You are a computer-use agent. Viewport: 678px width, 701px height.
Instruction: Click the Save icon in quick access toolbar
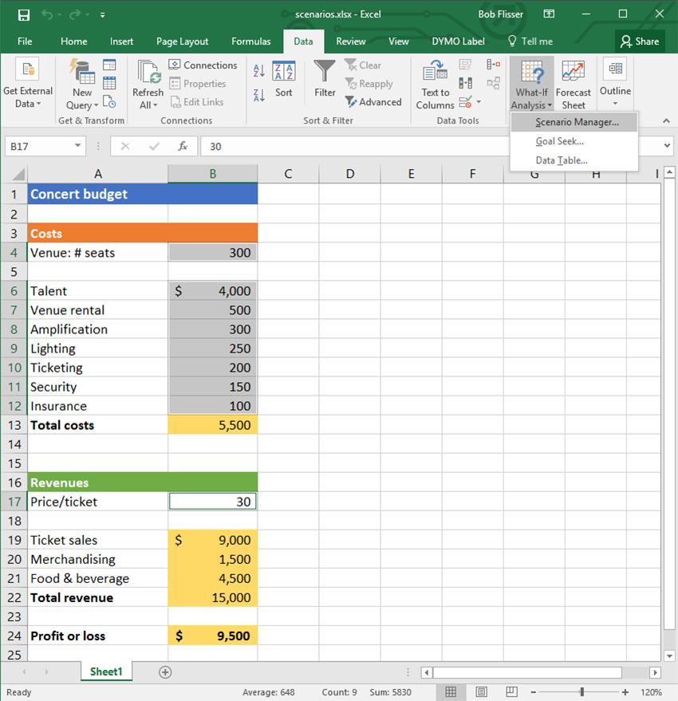click(24, 14)
